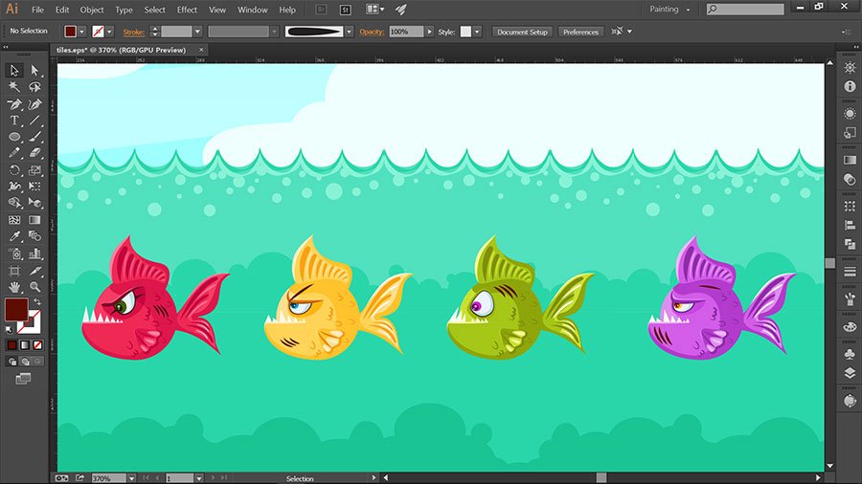Select the Blend tool
This screenshot has height=484, width=862.
(x=34, y=236)
